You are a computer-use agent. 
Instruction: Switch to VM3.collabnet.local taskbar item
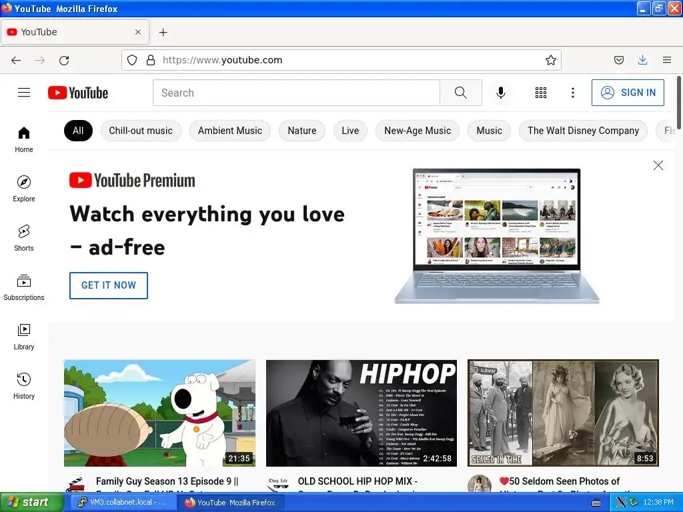[122, 503]
